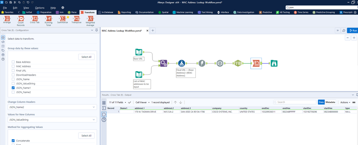Select the Arrange tool in palette
The image size is (358, 145).
pos(7,20)
